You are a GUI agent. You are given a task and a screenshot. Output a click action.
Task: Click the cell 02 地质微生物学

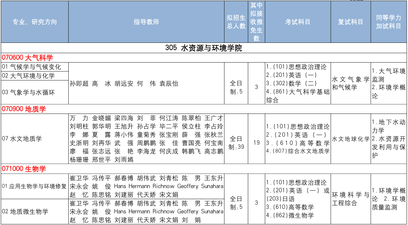[x=35, y=211]
